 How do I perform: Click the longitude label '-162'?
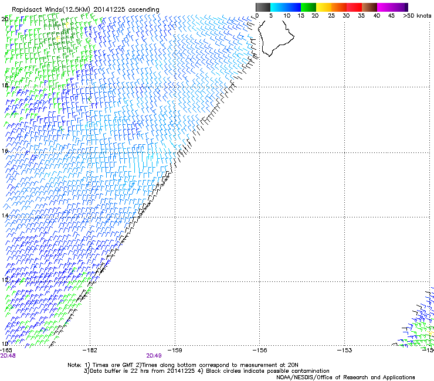[90, 351]
